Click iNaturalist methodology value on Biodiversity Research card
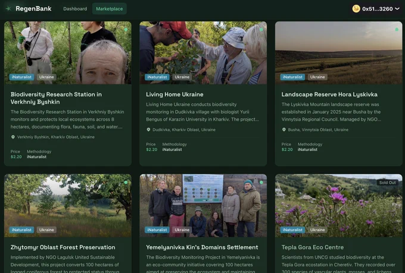Screen dimensions: 405x273 pyautogui.click(x=37, y=156)
